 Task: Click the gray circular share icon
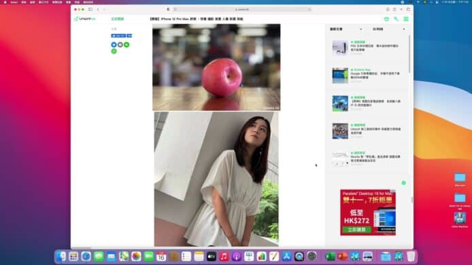coord(120,45)
